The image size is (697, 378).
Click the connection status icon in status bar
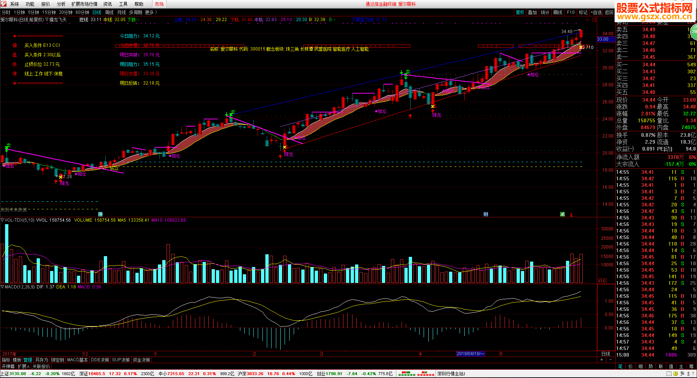point(682,374)
